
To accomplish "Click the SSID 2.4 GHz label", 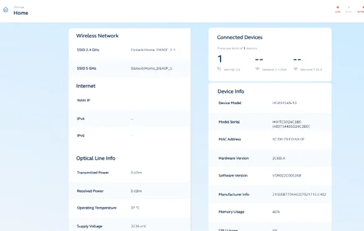I will [x=88, y=50].
